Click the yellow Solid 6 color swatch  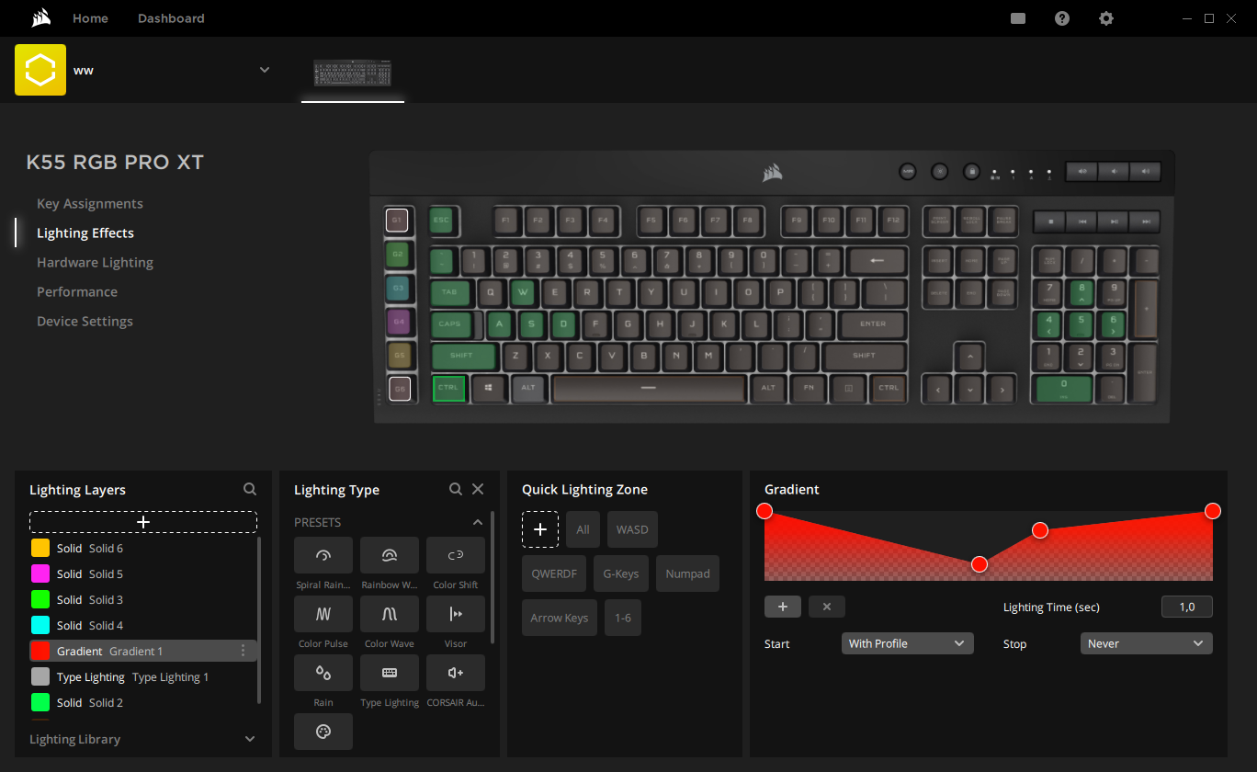(40, 548)
